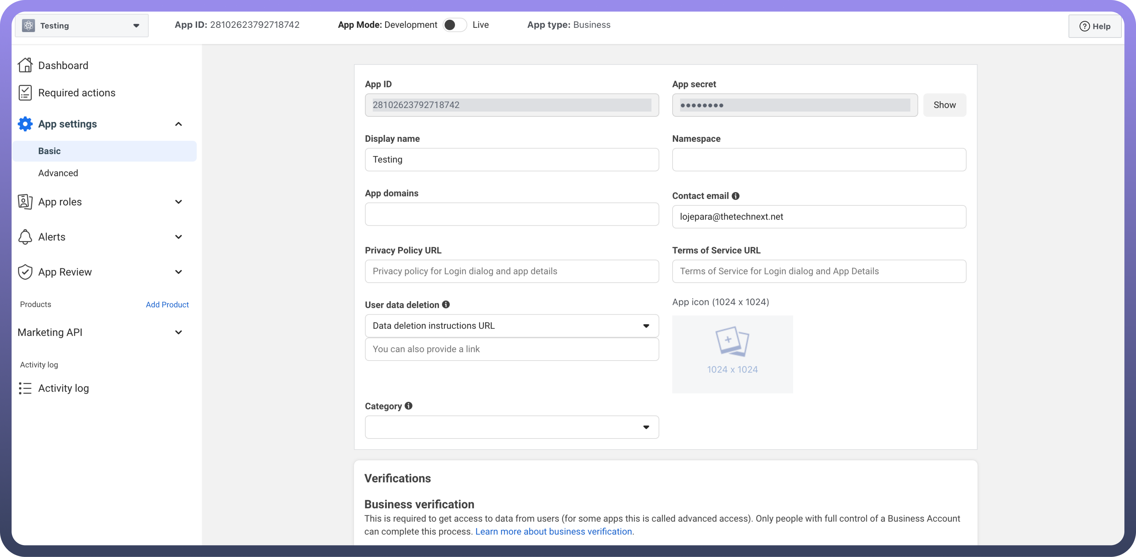The image size is (1136, 557).
Task: Toggle App Mode from Development to Live
Action: [454, 25]
